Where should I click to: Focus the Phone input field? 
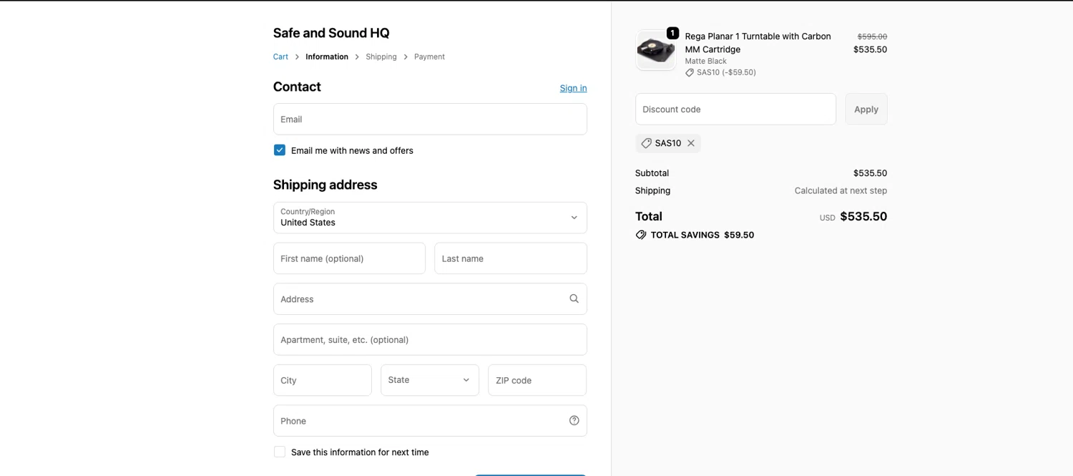(x=430, y=421)
